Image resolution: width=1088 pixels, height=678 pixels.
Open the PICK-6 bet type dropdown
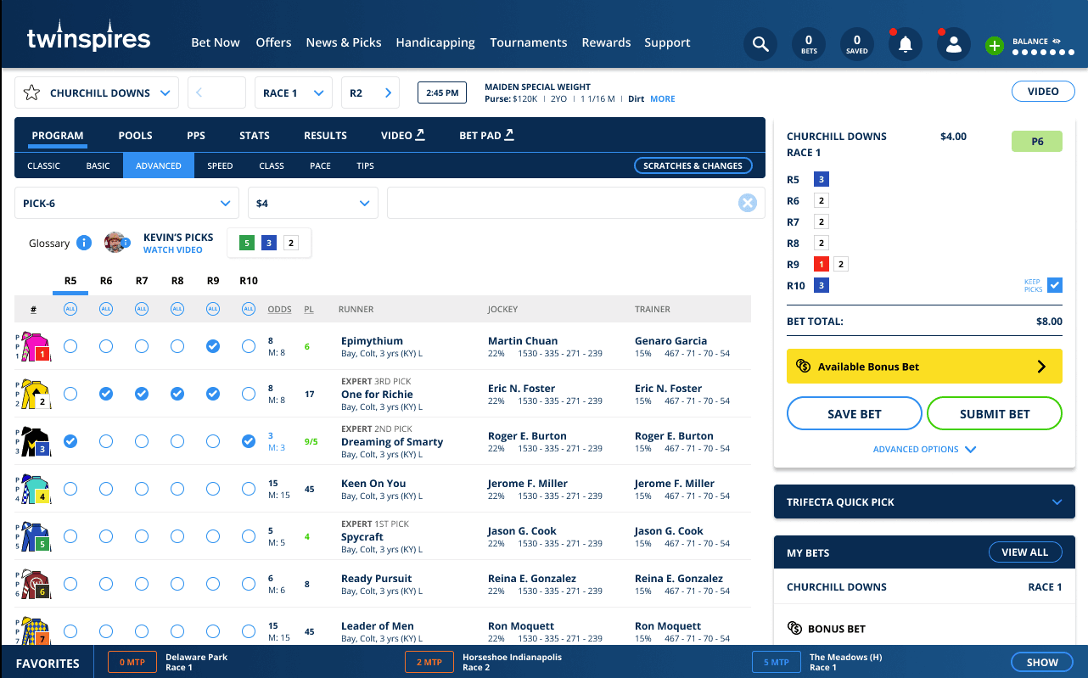point(126,204)
